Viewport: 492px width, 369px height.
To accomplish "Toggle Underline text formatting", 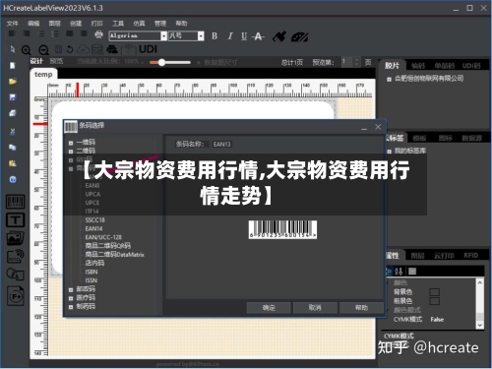I will pyautogui.click(x=244, y=36).
